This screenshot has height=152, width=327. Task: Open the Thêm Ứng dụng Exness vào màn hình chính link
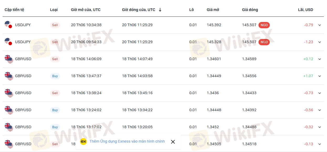coord(127,141)
